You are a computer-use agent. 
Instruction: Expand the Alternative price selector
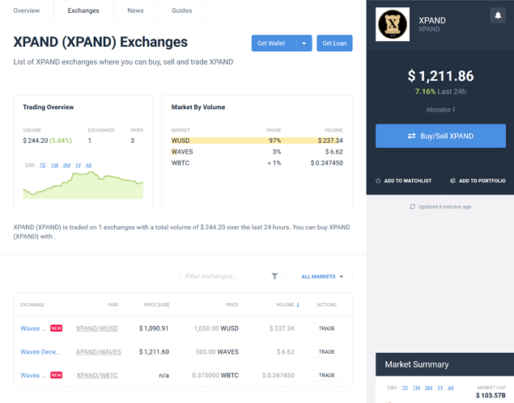pos(440,109)
